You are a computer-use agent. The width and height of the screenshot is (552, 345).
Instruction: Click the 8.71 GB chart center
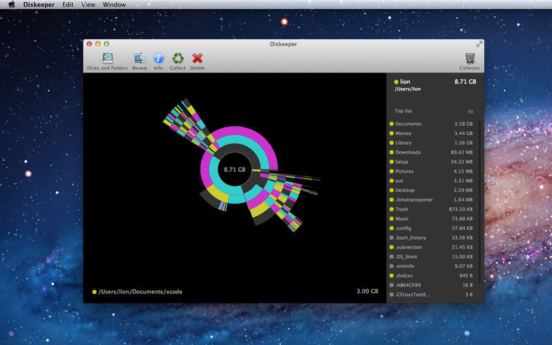pos(235,169)
